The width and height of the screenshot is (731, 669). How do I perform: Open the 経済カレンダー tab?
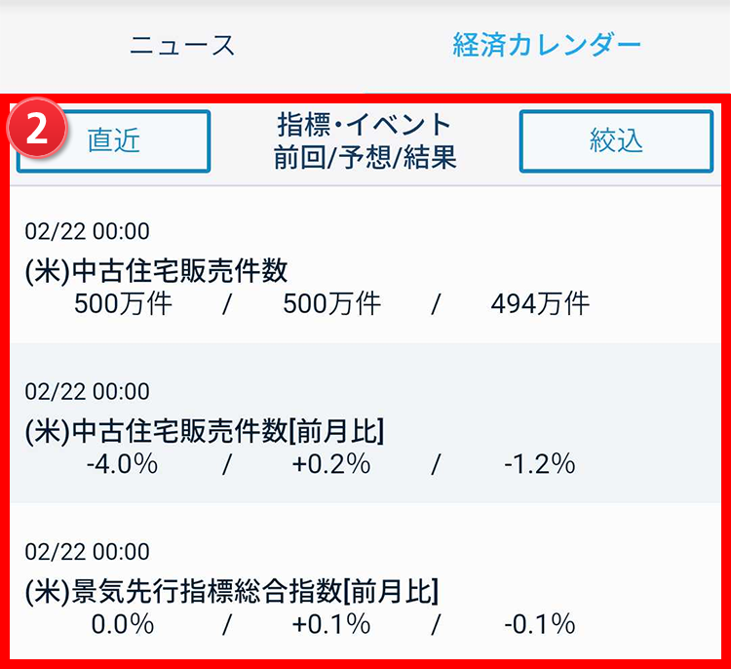tap(546, 44)
